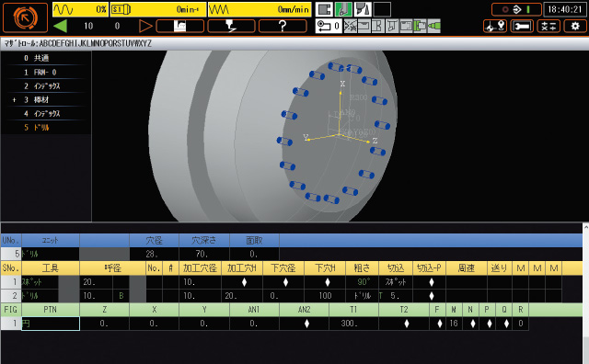Select the 5 ドリル unit in list
589x364 pixels.
point(37,128)
